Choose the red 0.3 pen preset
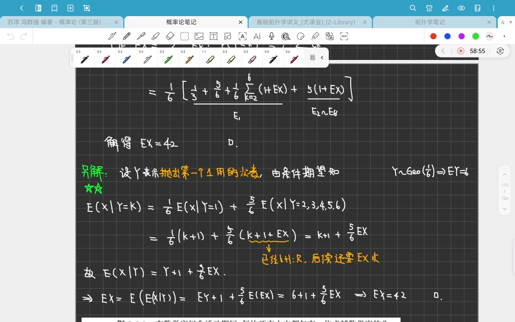 [x=106, y=58]
